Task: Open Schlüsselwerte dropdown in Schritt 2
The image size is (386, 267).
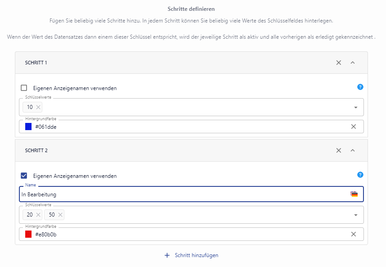Action: (x=355, y=215)
